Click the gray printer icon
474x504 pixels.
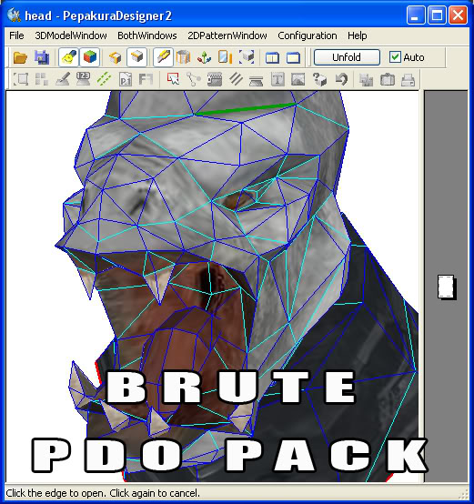pos(408,80)
